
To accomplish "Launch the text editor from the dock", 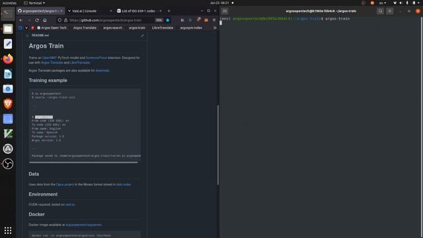I will pos(8,44).
